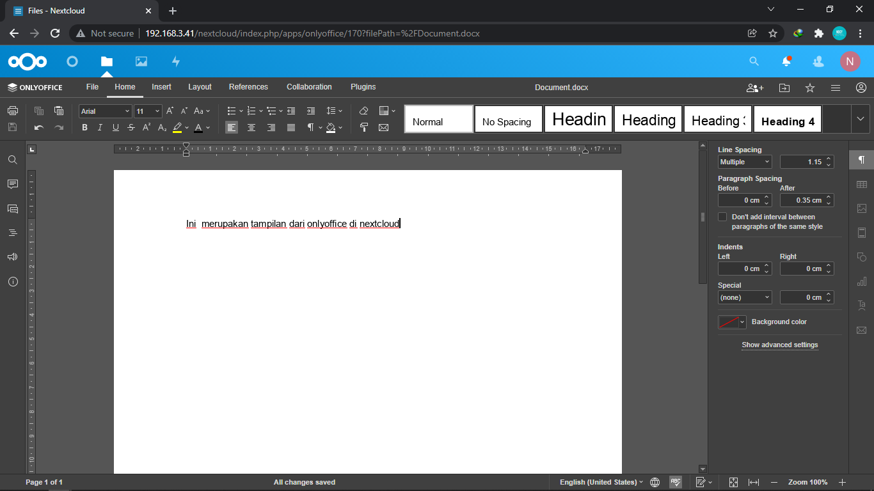Increase paragraph indent
This screenshot has width=874, height=491.
[310, 111]
